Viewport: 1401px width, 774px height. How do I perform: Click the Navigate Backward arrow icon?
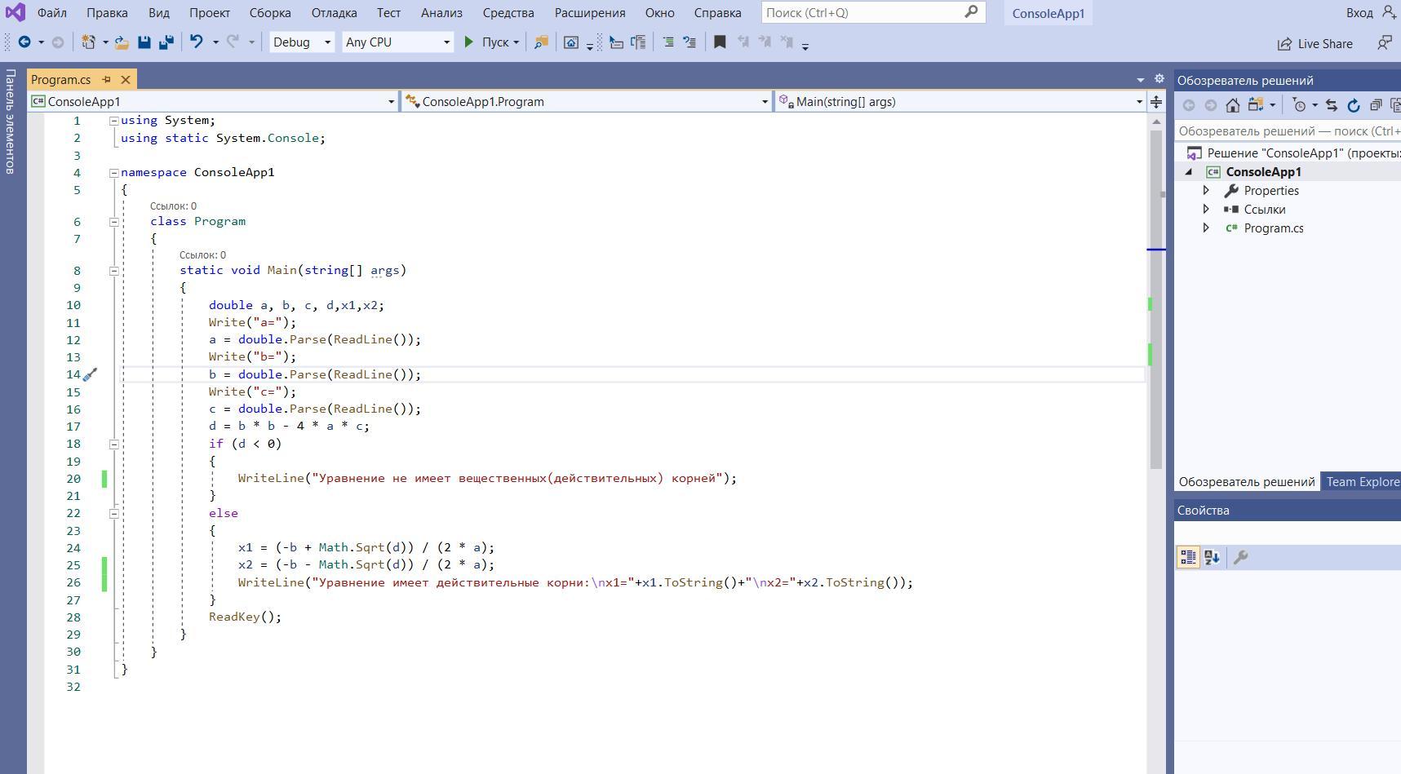click(24, 42)
